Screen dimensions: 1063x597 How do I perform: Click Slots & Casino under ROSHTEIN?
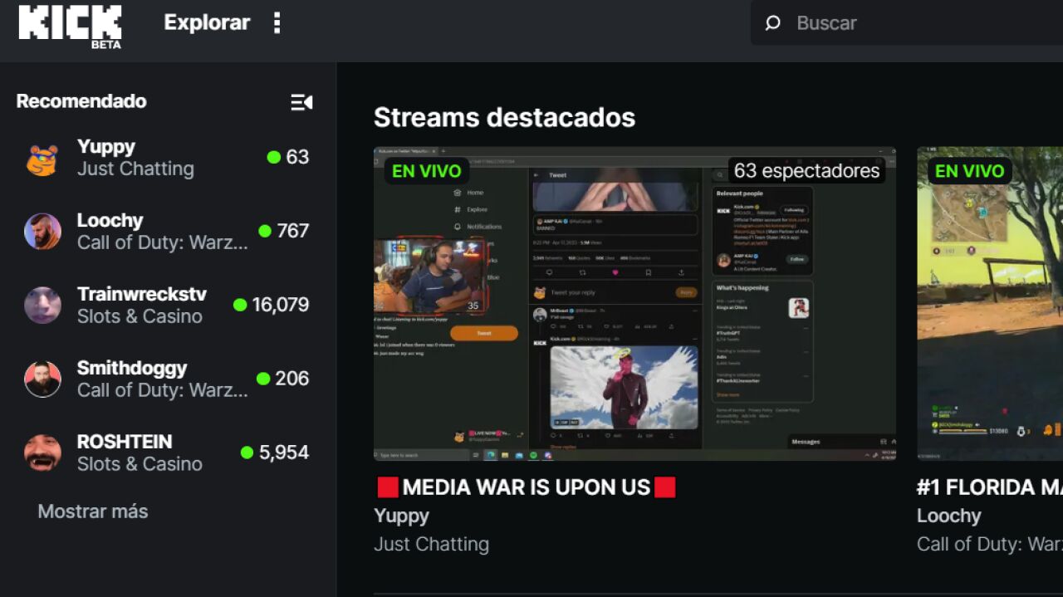tap(139, 464)
